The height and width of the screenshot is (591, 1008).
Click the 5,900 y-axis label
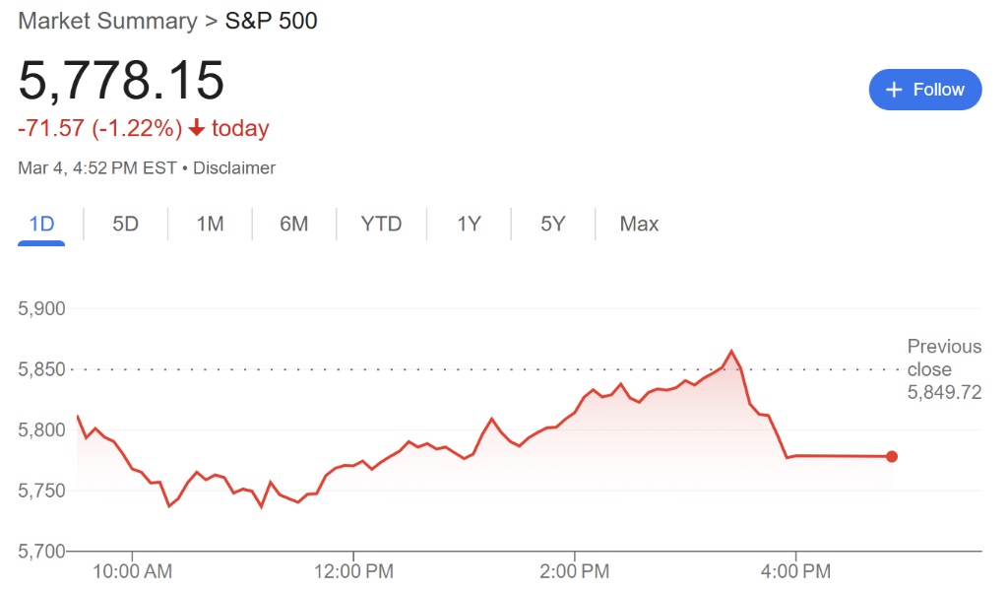(41, 308)
